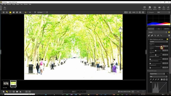Image resolution: width=171 pixels, height=96 pixels.
Task: Select the black point eyedropper
Action: pos(151,79)
